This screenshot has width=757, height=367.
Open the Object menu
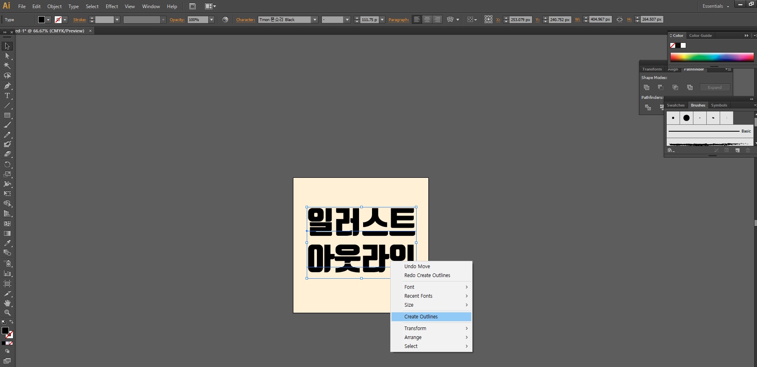(x=54, y=6)
